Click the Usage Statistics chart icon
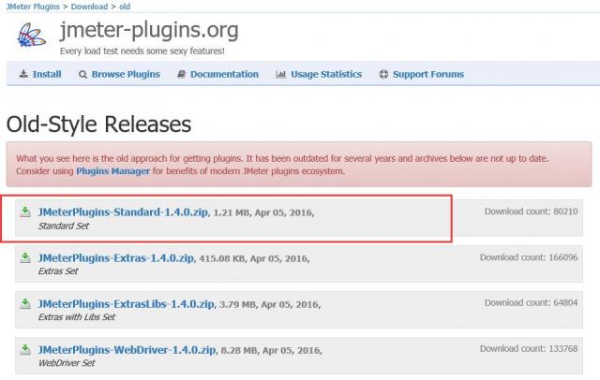The width and height of the screenshot is (600, 380). (280, 75)
